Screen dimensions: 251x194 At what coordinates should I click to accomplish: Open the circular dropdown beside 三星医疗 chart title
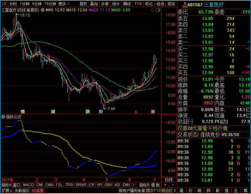[43, 10]
